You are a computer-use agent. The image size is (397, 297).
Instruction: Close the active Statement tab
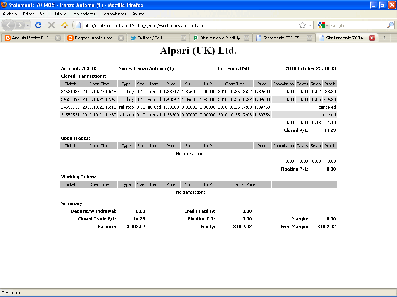(x=372, y=38)
